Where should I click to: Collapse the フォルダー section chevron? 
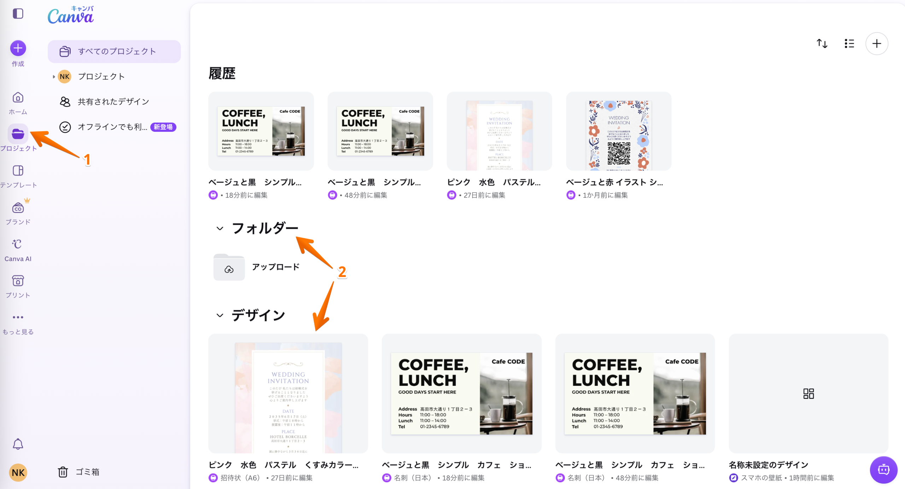[x=220, y=229]
